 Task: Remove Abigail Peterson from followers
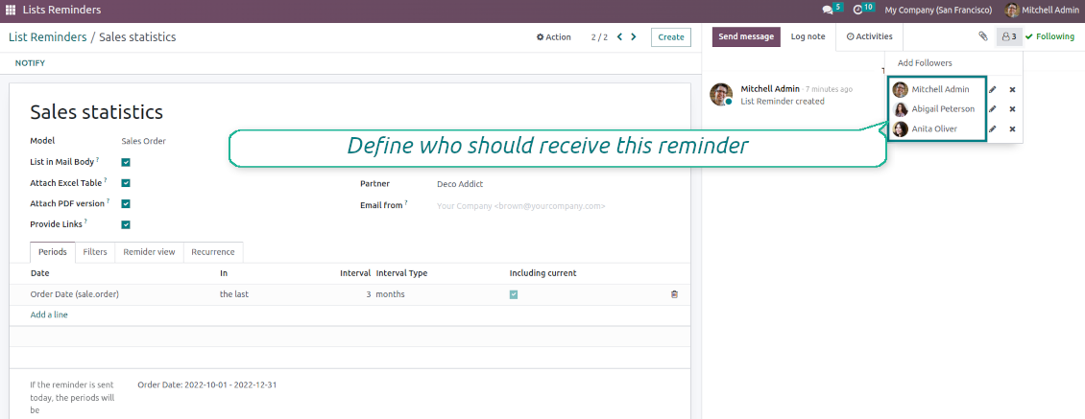(1012, 109)
